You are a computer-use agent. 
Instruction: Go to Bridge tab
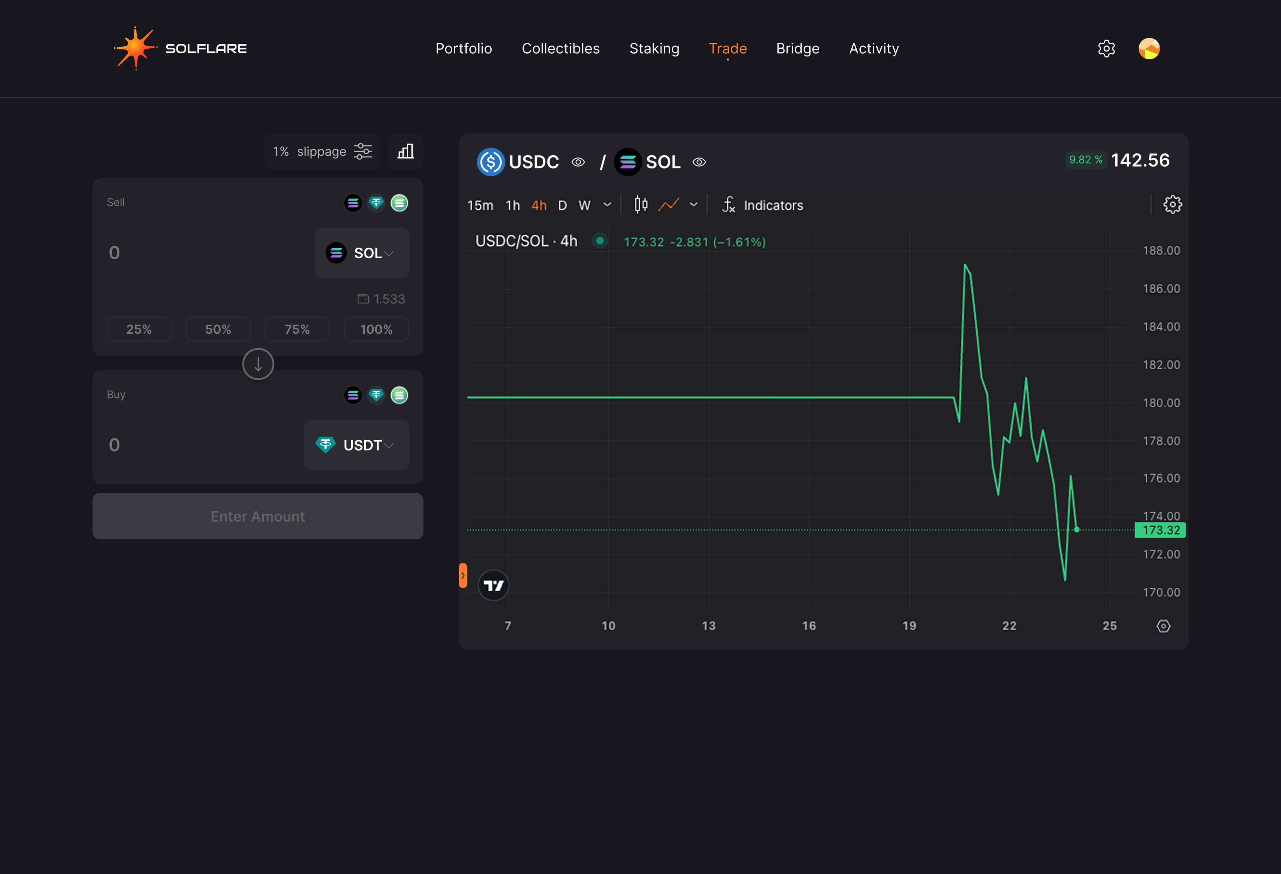point(798,48)
